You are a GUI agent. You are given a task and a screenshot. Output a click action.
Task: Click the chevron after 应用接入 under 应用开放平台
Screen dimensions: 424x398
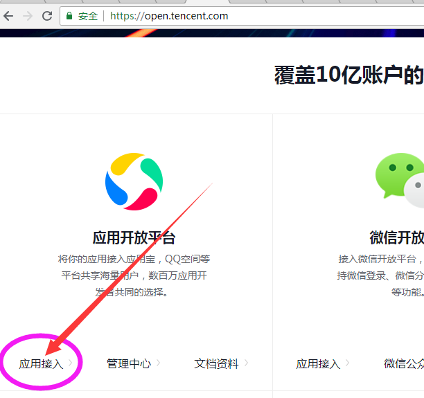tap(70, 363)
